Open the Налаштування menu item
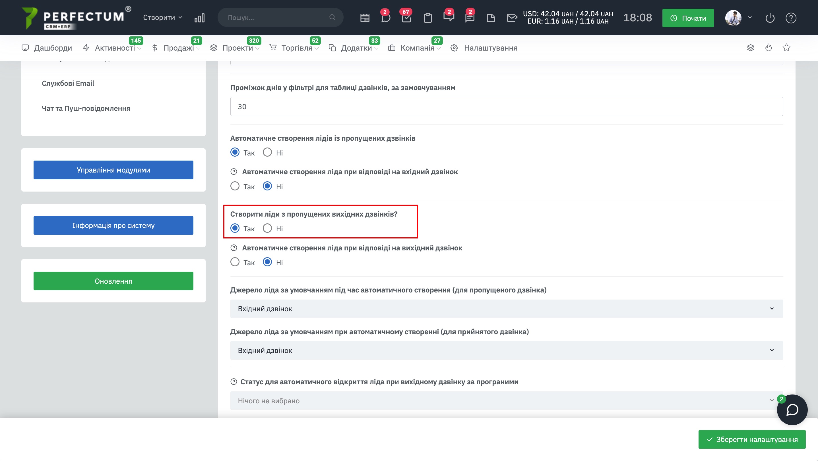This screenshot has width=818, height=461. click(490, 48)
